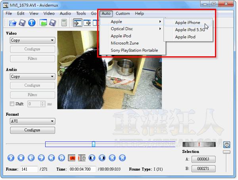Screen dimensions: 238x180
Task: Open video file toolbar icon
Action: click(x=13, y=23)
